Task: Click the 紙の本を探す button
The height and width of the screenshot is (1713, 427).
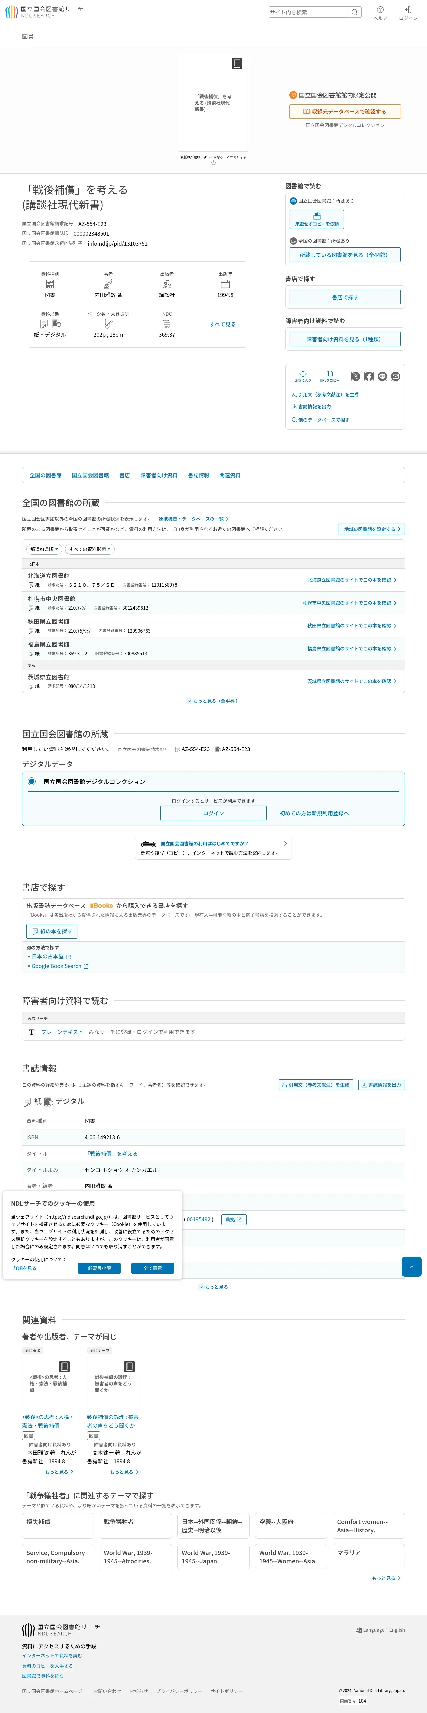Action: tap(52, 931)
